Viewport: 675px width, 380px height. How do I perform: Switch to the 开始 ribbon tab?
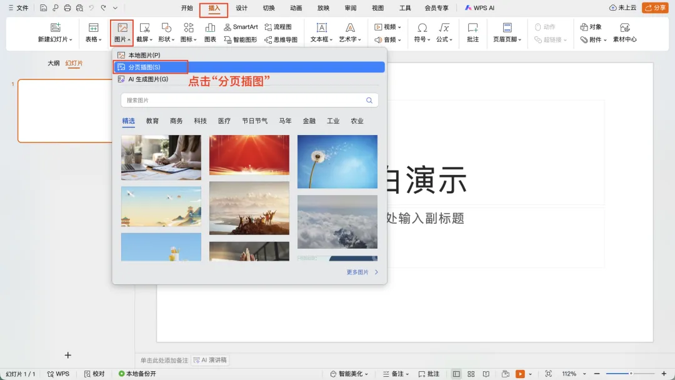click(187, 7)
